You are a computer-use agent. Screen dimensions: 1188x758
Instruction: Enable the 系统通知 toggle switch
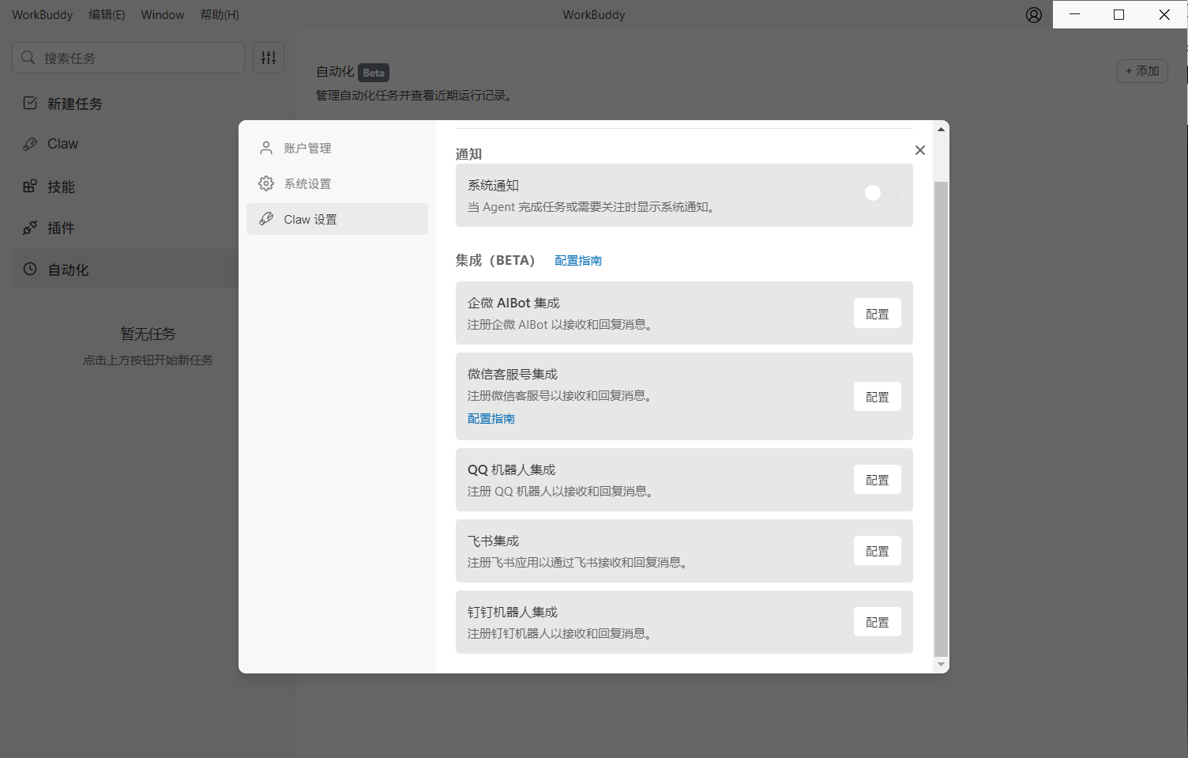pos(881,194)
